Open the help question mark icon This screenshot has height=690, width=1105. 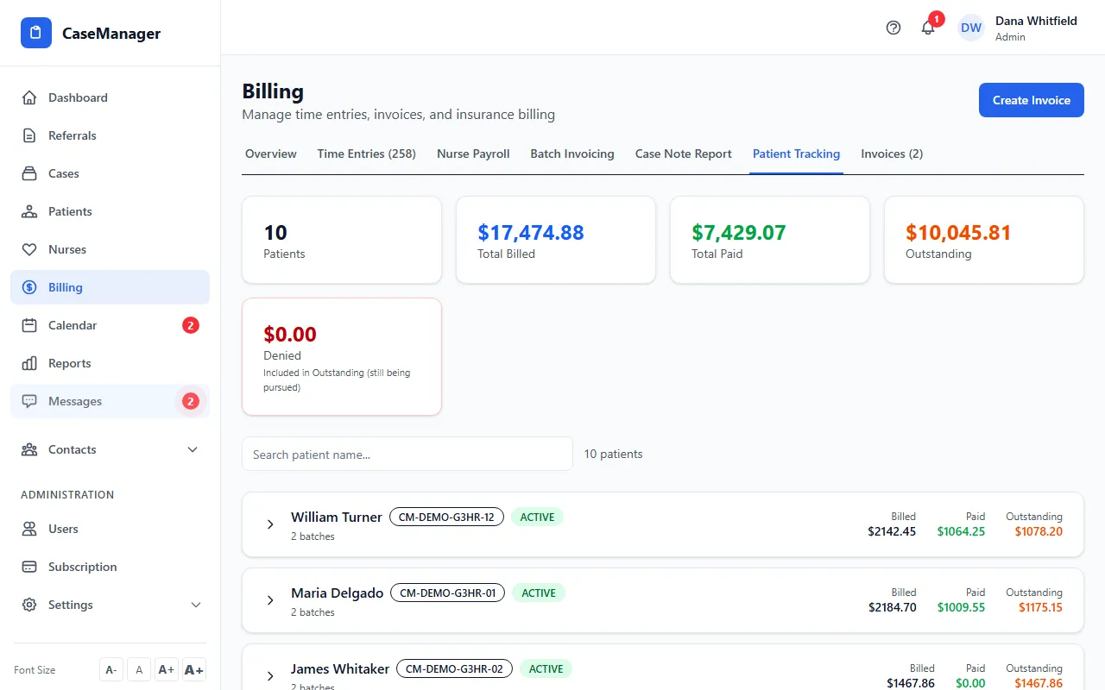[893, 28]
